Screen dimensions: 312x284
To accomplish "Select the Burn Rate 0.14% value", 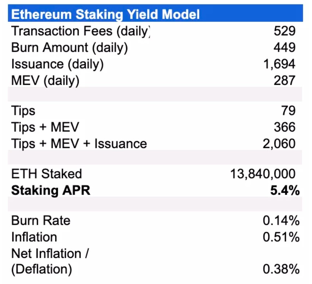I will 281,220.
